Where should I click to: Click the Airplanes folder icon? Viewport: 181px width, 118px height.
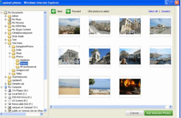point(18,60)
